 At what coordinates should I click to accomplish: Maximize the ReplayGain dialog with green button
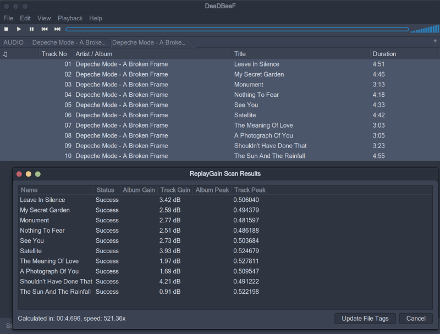(x=37, y=174)
